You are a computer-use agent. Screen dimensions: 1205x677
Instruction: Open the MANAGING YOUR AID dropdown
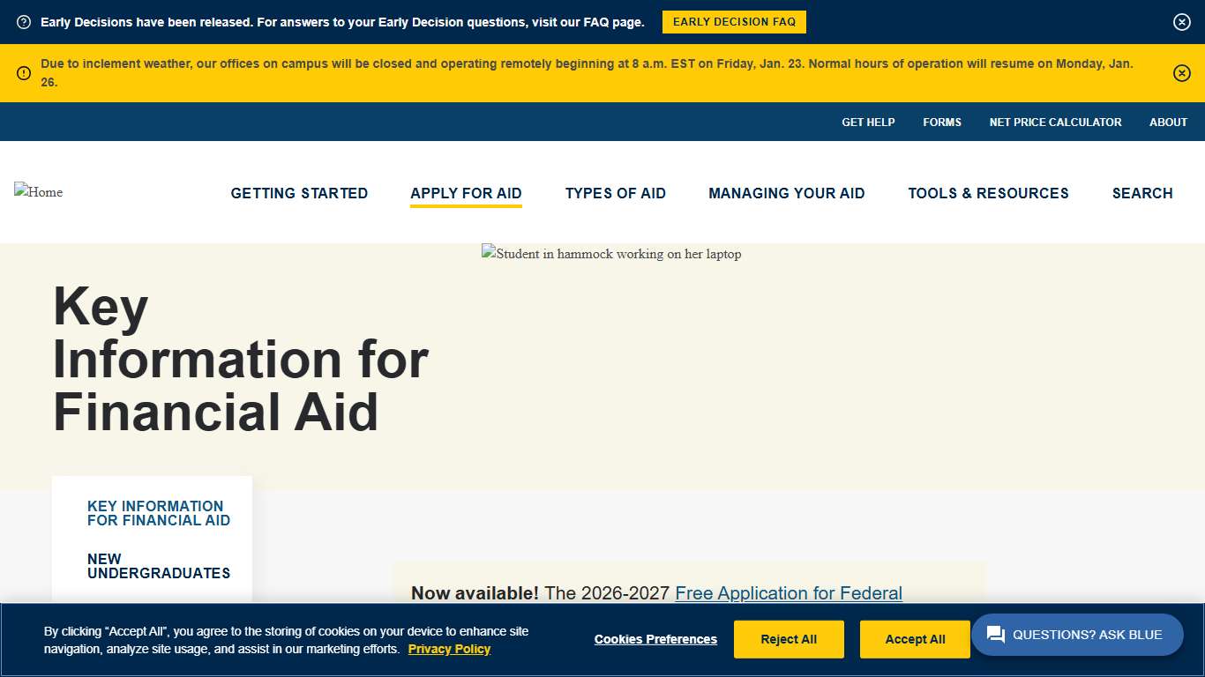click(x=787, y=193)
